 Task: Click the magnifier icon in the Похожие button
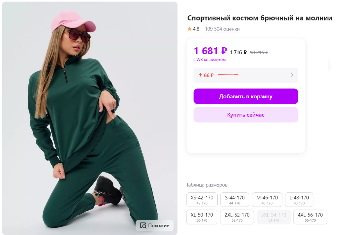144,225
